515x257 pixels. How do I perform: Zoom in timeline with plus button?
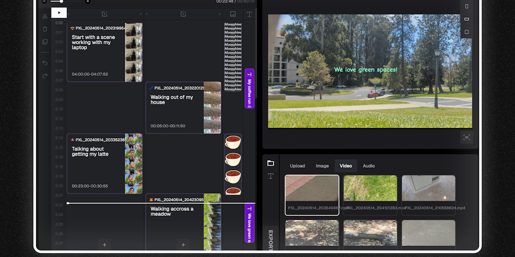[x=88, y=2]
